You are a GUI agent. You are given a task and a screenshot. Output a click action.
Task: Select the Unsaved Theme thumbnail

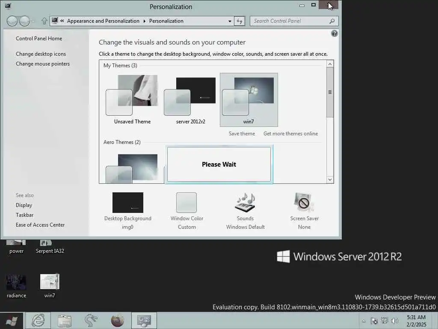point(132,99)
